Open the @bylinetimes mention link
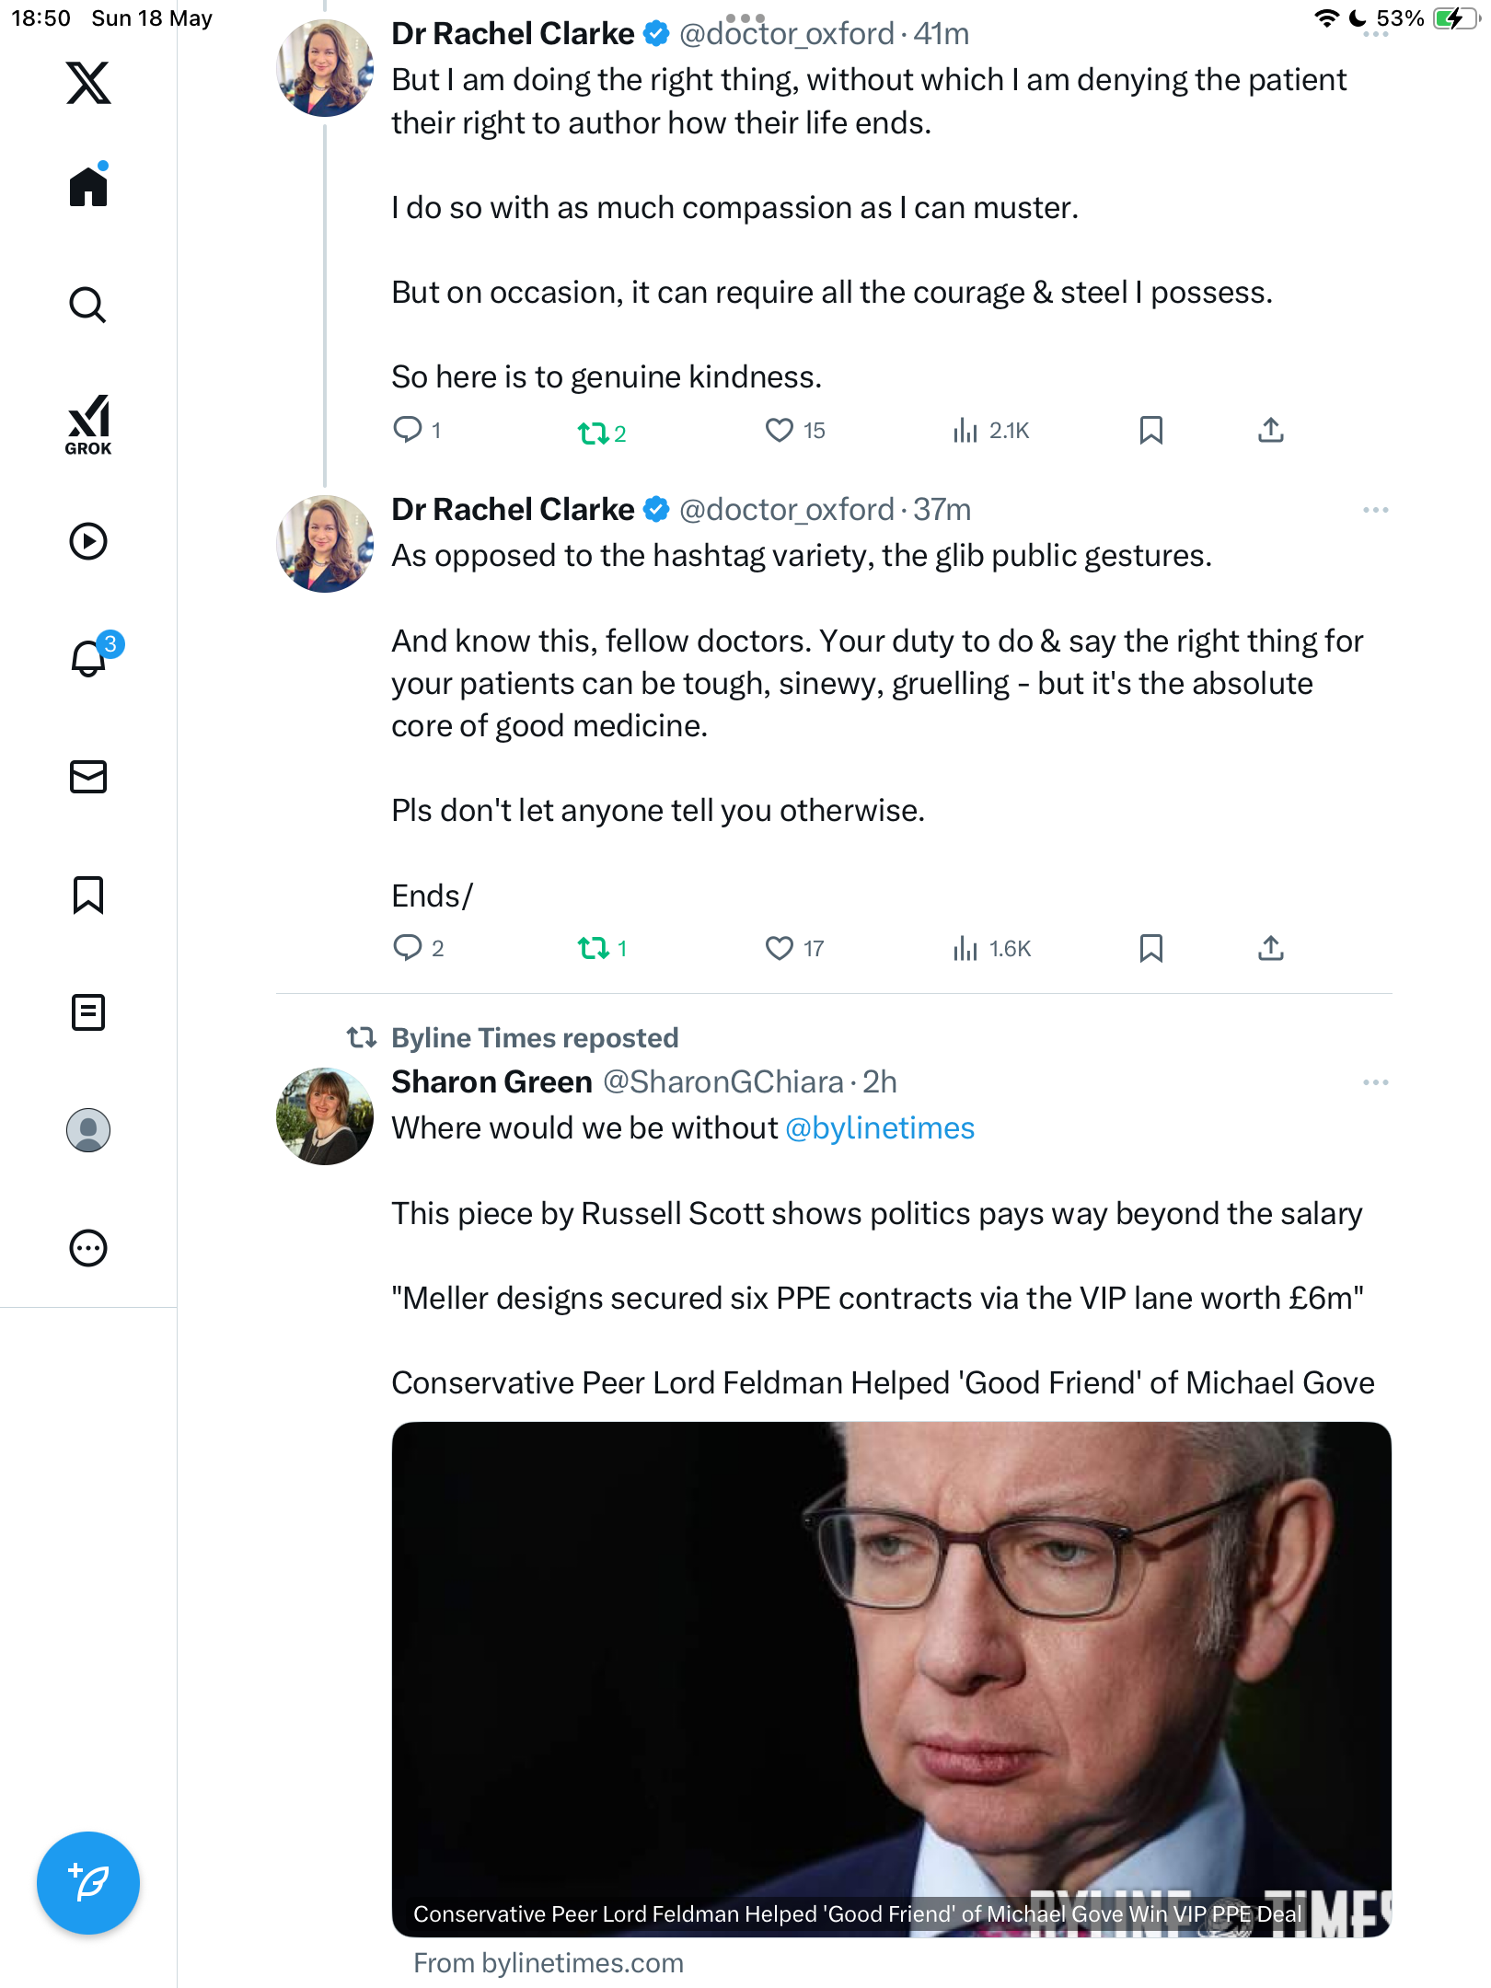Viewport: 1491px width, 1988px height. (880, 1128)
